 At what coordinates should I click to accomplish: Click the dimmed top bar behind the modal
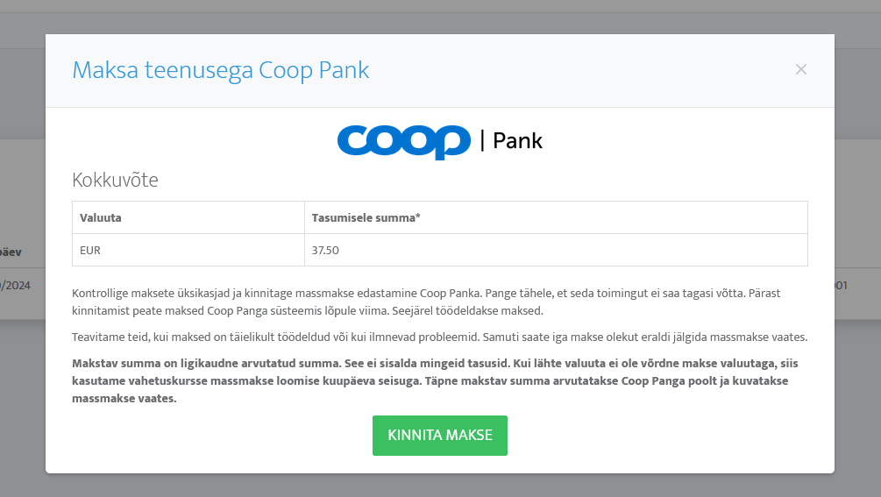pos(440,5)
